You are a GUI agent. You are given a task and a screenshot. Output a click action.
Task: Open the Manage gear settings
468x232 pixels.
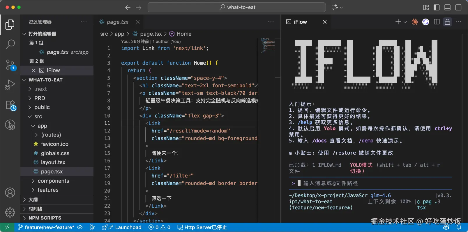pyautogui.click(x=10, y=212)
